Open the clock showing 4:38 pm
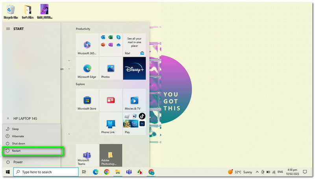 (292, 172)
